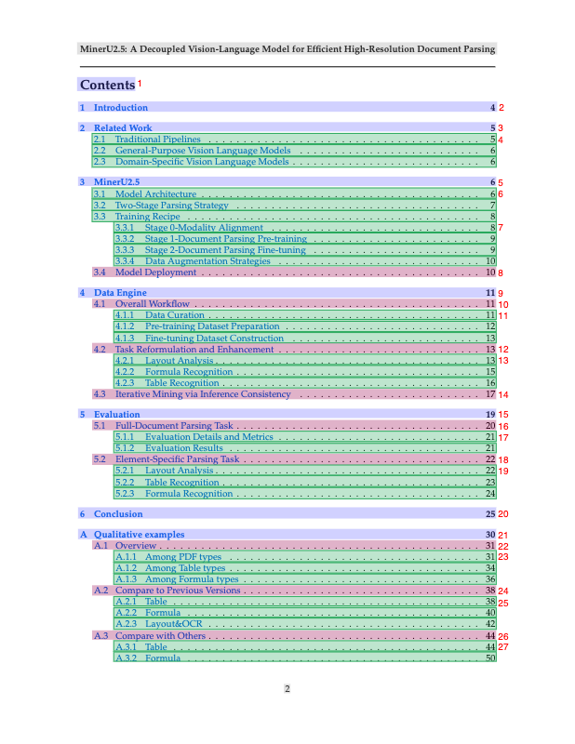
Task: Jump to 5.1 Full-Document Parsing Task
Action: coord(173,426)
